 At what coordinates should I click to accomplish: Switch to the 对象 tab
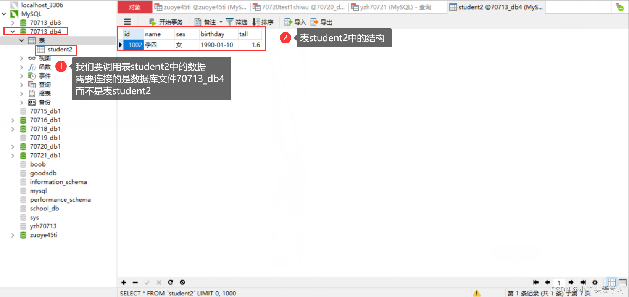(x=135, y=7)
